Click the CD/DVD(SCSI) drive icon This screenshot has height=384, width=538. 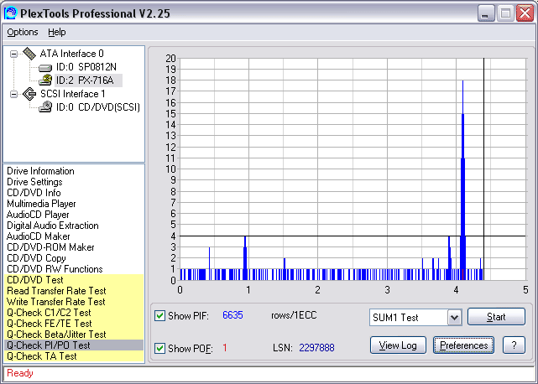[x=45, y=107]
